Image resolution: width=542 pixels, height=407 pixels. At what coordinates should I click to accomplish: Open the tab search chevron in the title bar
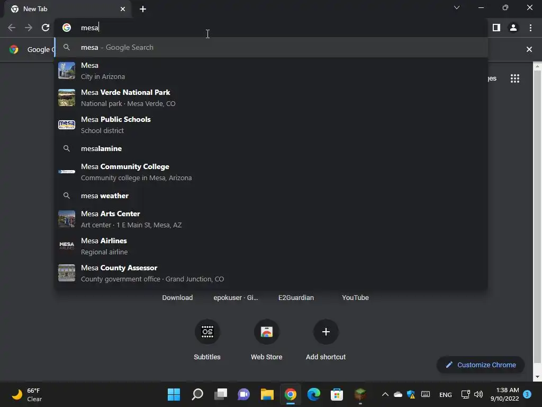(457, 7)
